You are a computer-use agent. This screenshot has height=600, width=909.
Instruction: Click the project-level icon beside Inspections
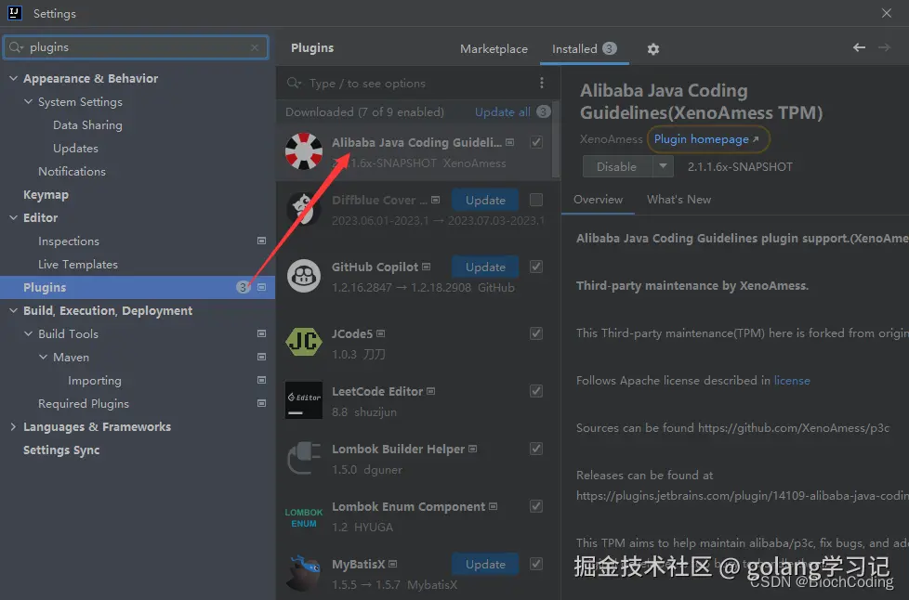coord(261,241)
